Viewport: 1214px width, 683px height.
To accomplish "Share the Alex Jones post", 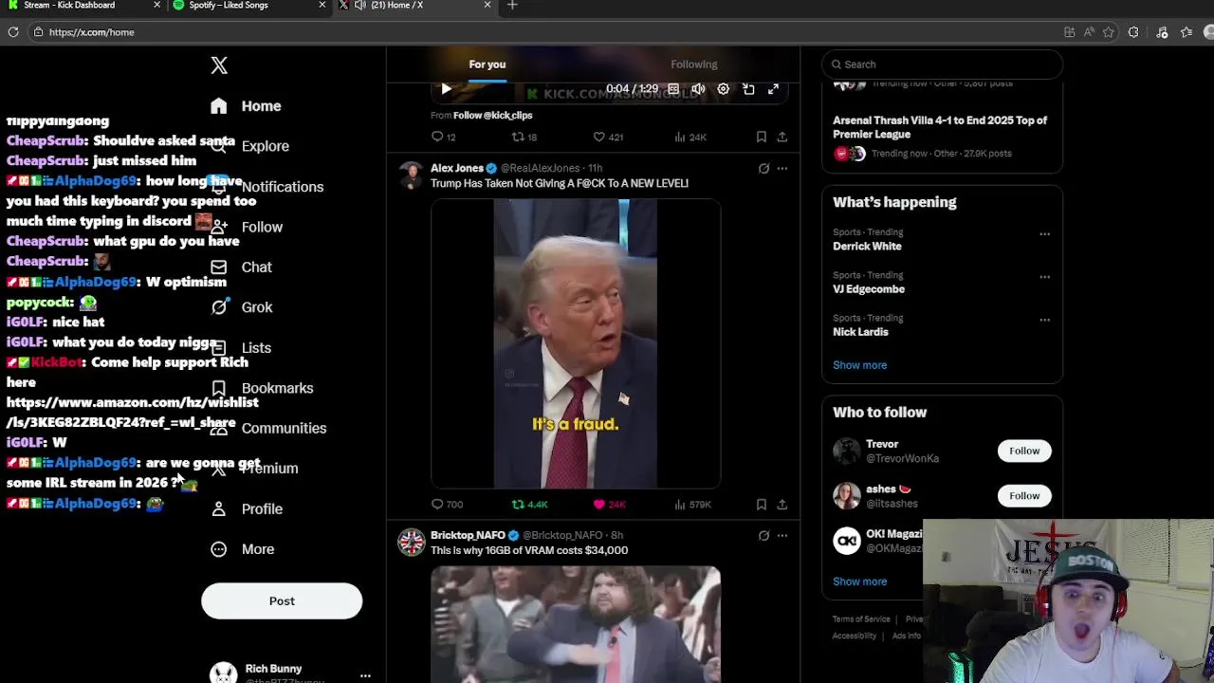I will [782, 505].
